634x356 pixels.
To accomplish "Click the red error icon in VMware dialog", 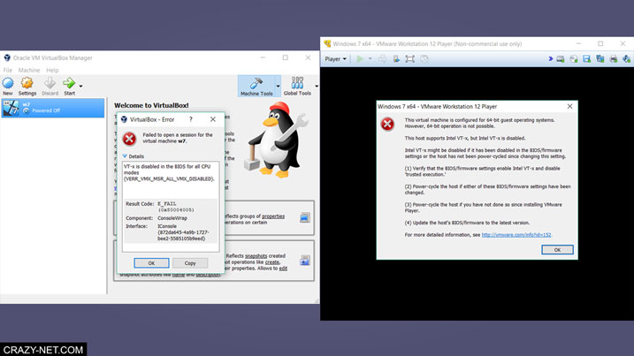I will coord(387,124).
